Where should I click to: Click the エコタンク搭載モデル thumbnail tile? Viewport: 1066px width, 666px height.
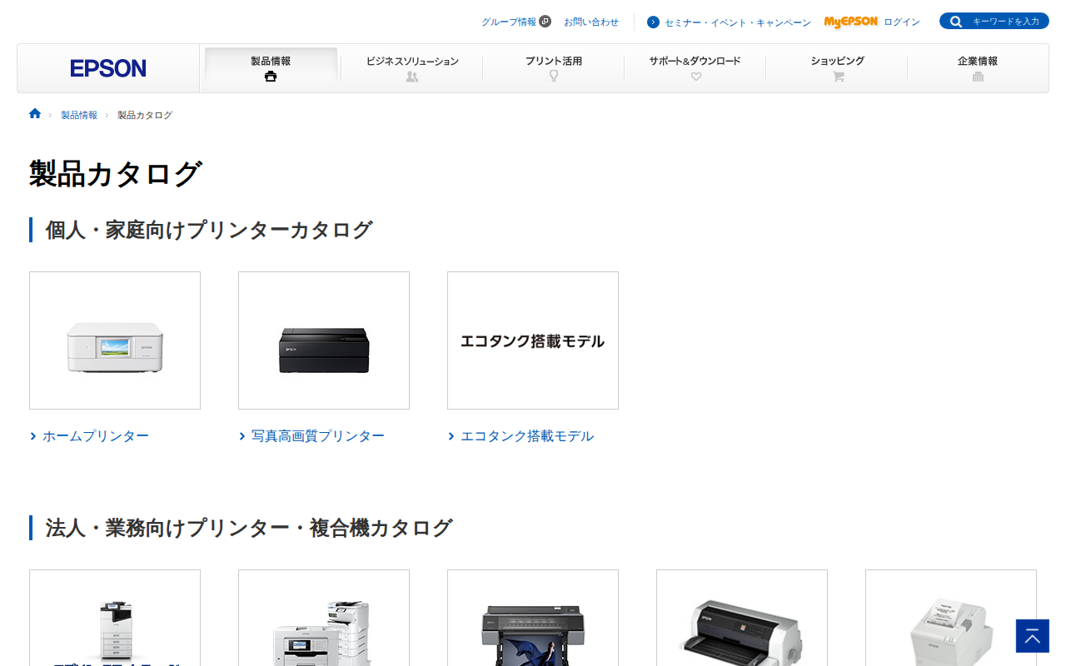coord(533,340)
